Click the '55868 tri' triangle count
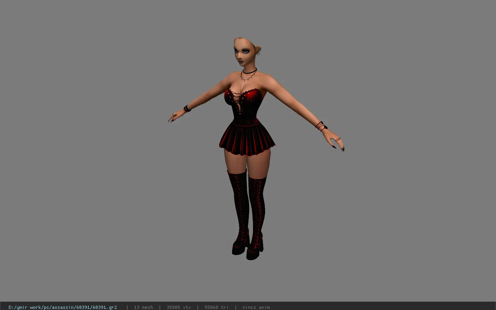 click(217, 307)
